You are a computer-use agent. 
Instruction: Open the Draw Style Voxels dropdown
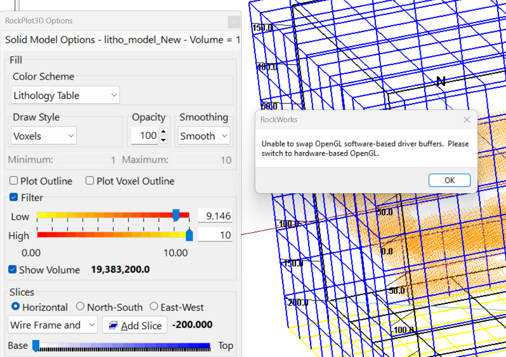coord(44,136)
